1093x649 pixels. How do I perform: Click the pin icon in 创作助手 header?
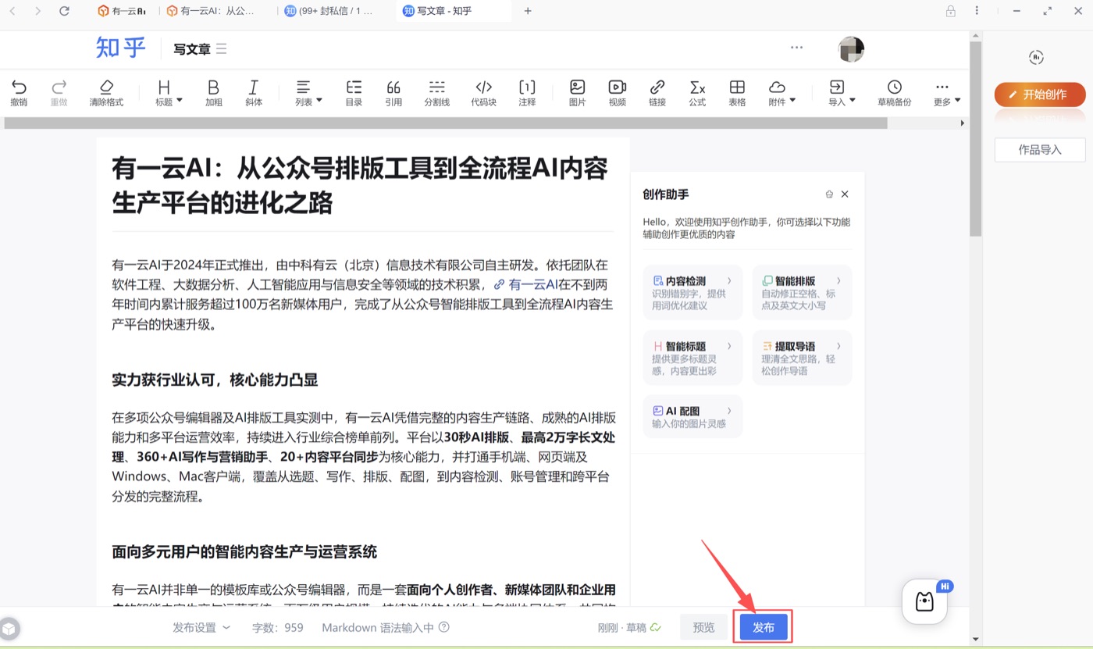829,194
